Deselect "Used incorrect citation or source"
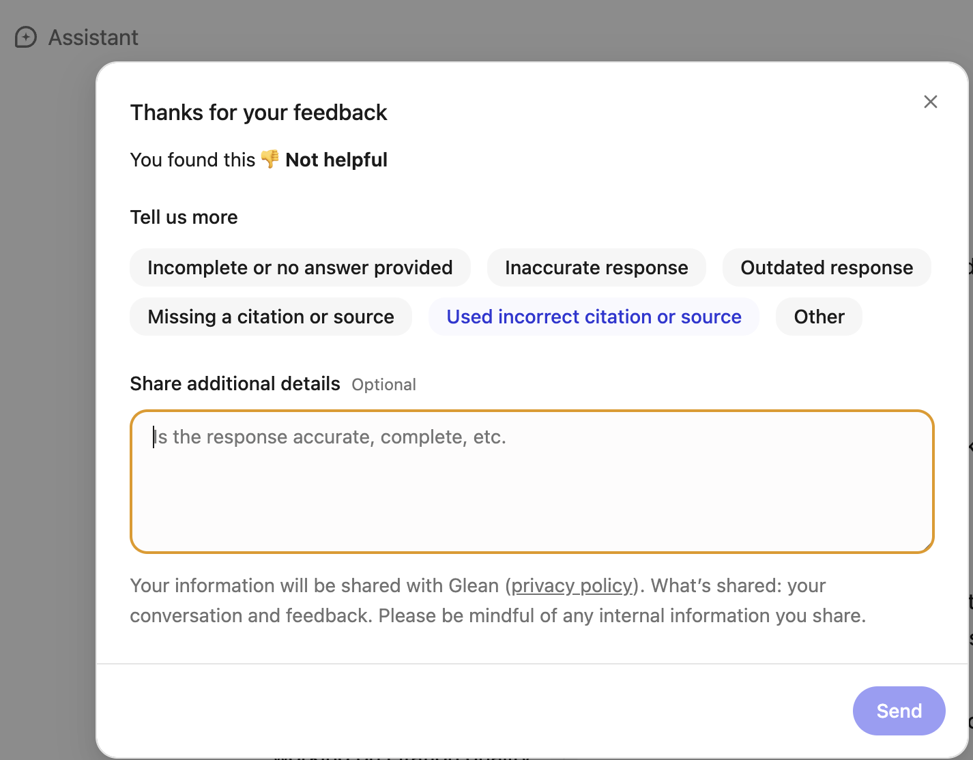The width and height of the screenshot is (973, 760). coord(594,317)
